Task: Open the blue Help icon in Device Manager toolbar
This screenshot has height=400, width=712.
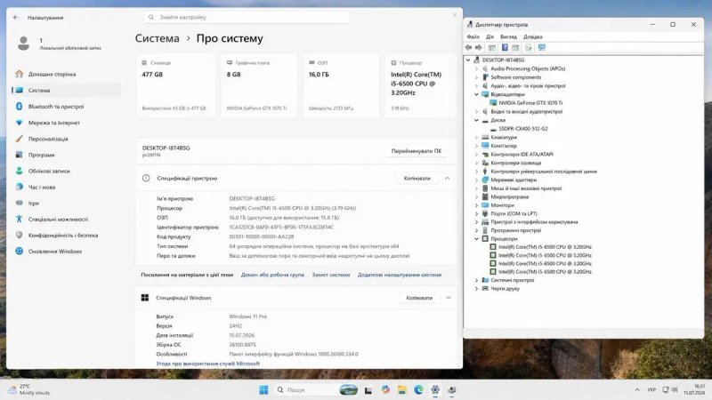Action: coord(505,48)
